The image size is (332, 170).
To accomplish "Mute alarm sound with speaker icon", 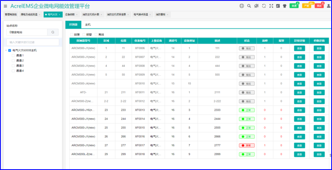I will point(256,6).
